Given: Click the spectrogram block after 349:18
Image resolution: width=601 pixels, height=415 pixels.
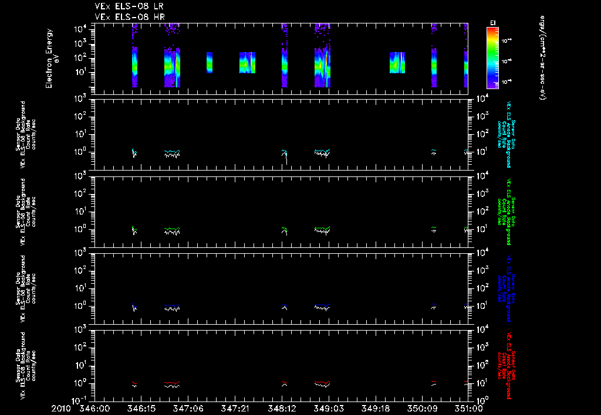Looking at the screenshot, I should (x=397, y=62).
